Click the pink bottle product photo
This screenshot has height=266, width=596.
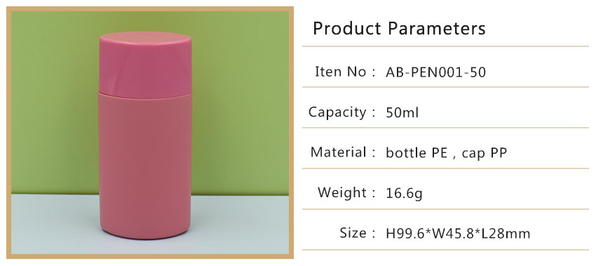[x=150, y=133]
